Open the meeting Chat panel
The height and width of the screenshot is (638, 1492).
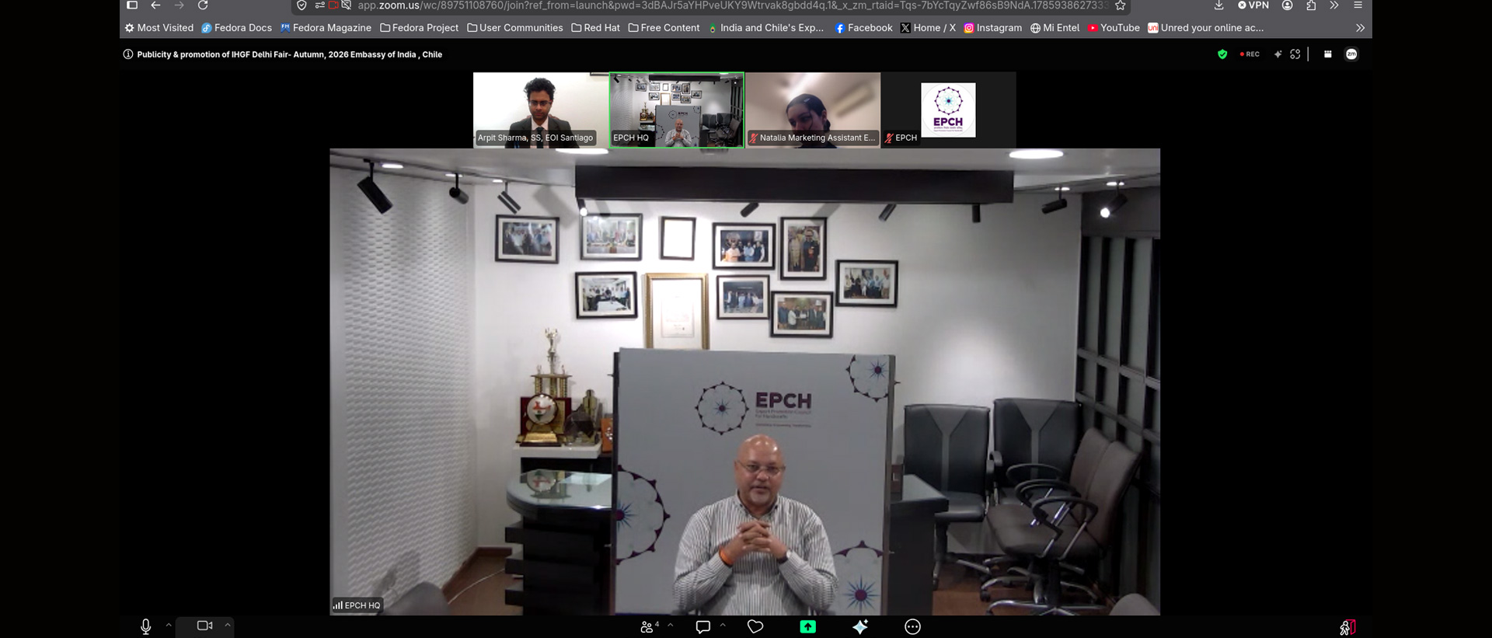(x=703, y=626)
